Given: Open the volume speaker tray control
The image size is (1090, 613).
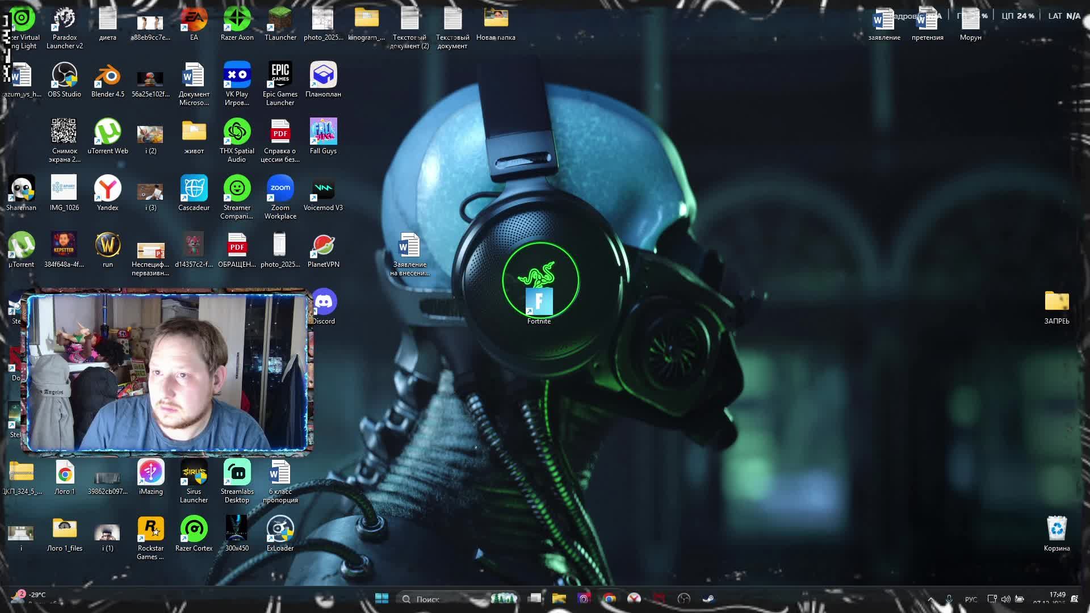Looking at the screenshot, I should click(x=1005, y=599).
